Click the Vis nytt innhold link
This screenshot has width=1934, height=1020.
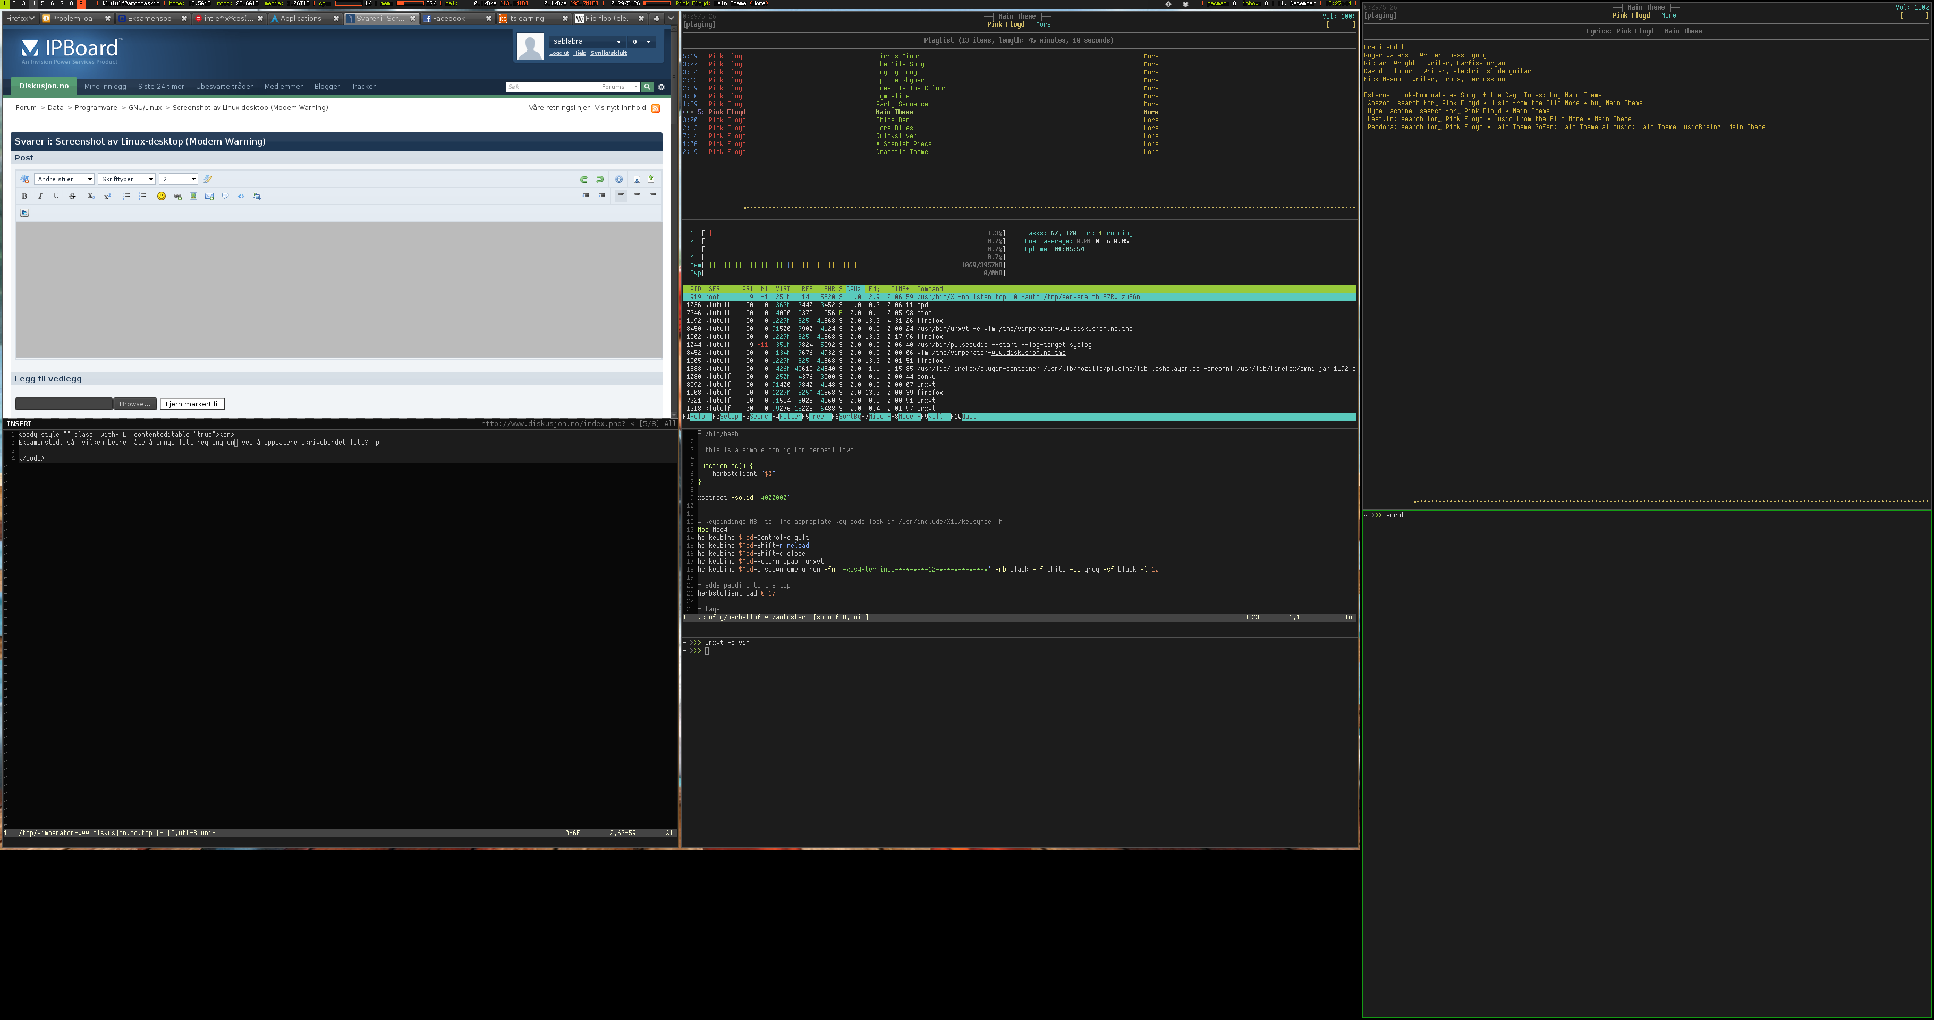(620, 107)
